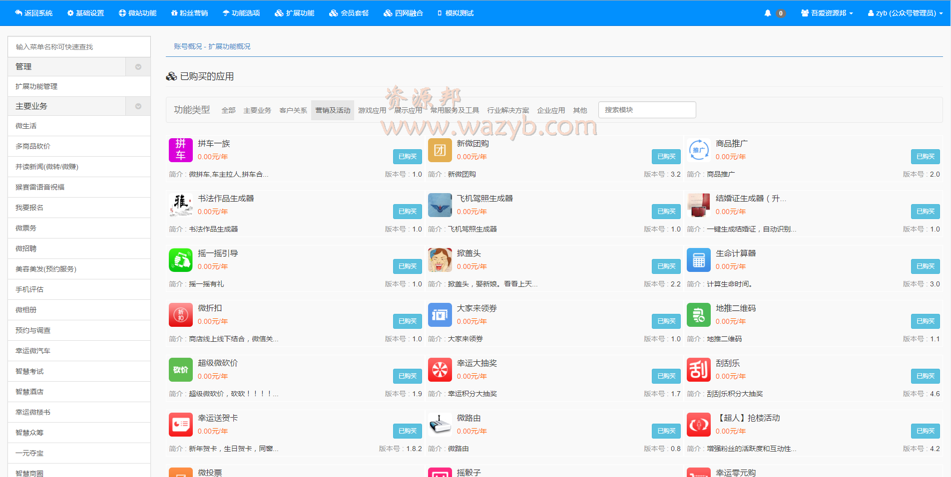Open the 大家来领券 app icon
Screen dimensions: 951x477
coord(440,315)
